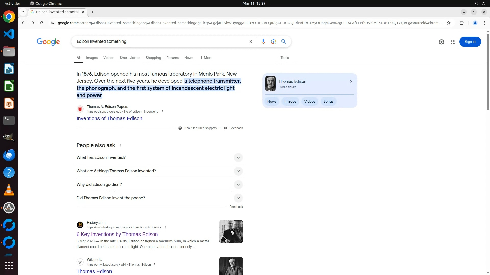Image resolution: width=490 pixels, height=275 pixels.
Task: Clear the search box with X icon
Action: coord(251,42)
